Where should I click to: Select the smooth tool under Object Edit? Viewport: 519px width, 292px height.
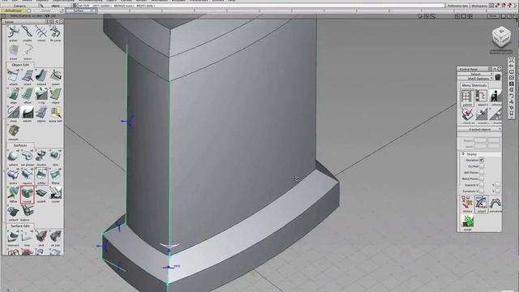(13, 132)
